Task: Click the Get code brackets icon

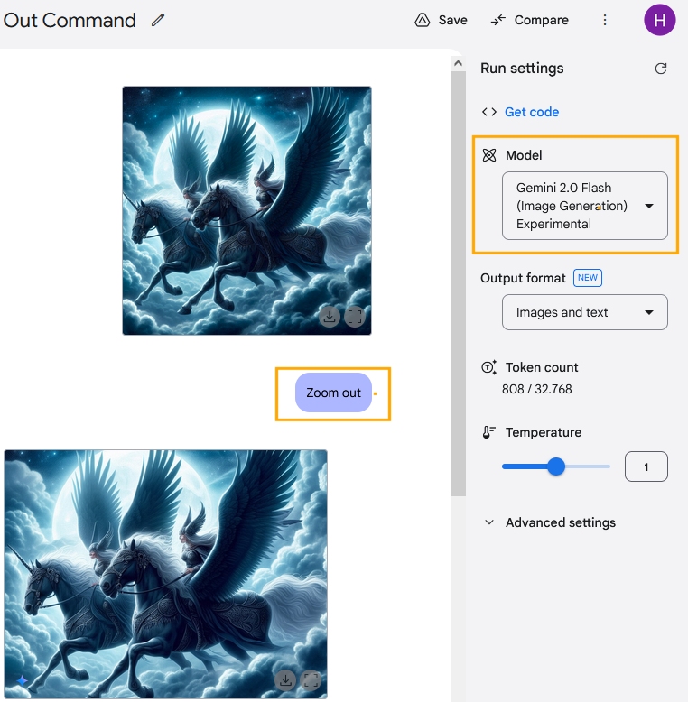Action: coord(489,112)
